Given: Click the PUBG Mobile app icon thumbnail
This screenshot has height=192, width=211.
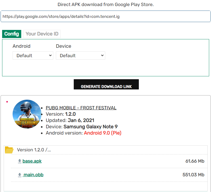Looking at the screenshot, I should (x=27, y=114).
